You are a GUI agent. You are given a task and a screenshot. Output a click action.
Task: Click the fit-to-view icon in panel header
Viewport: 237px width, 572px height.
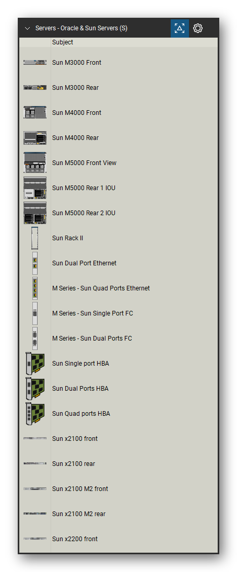click(180, 28)
